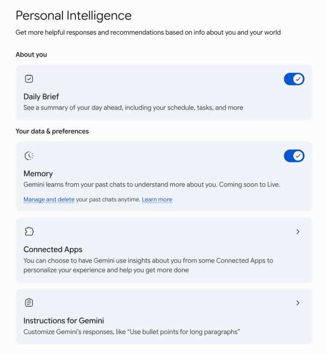Click the Memory clock icon
326x354 pixels.
click(x=29, y=156)
